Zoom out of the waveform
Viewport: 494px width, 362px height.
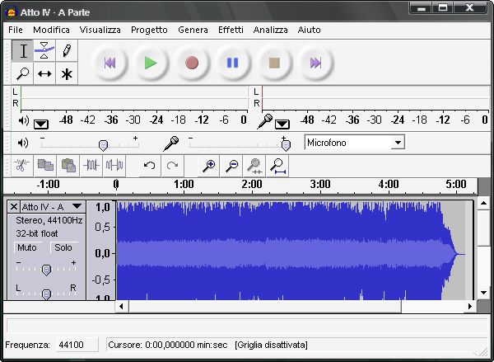click(231, 166)
